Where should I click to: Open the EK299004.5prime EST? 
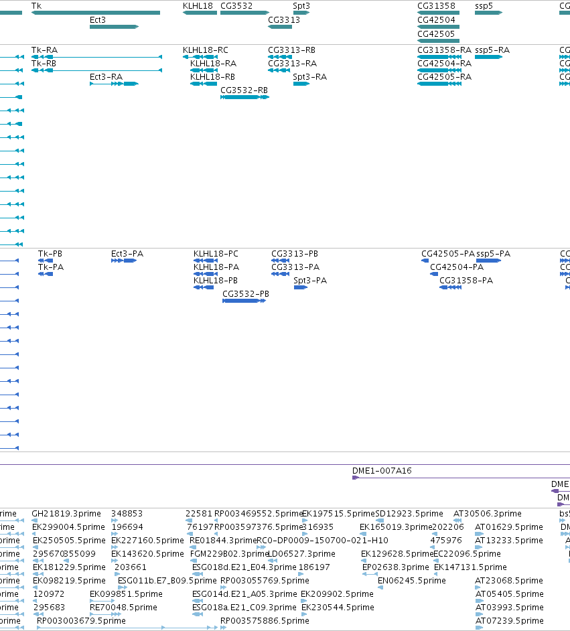(35, 534)
